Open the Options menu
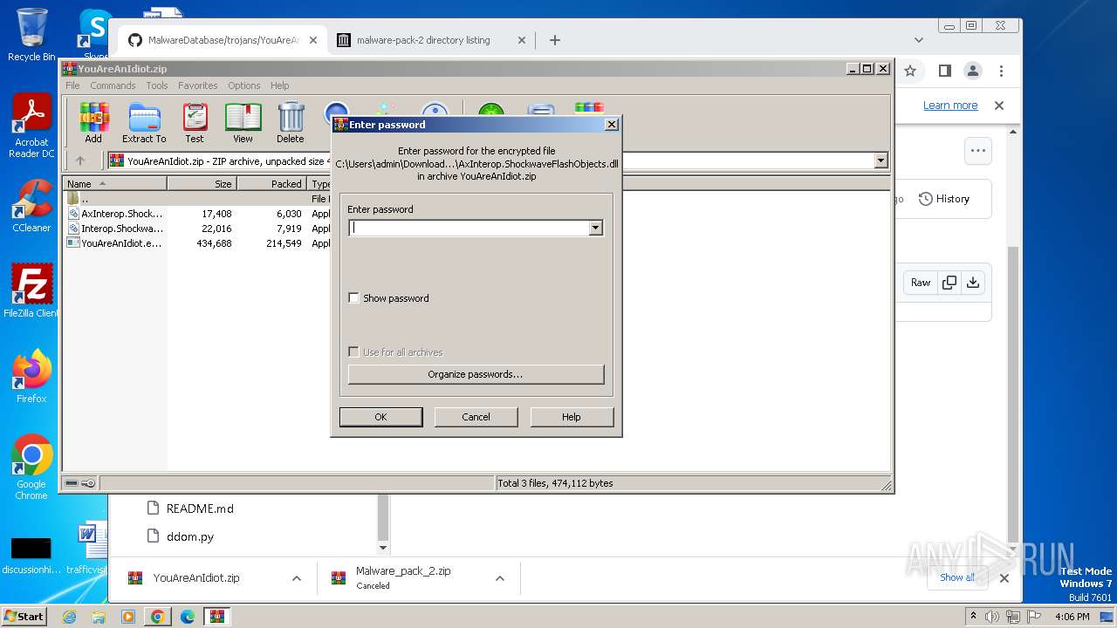The height and width of the screenshot is (628, 1117). (x=244, y=85)
